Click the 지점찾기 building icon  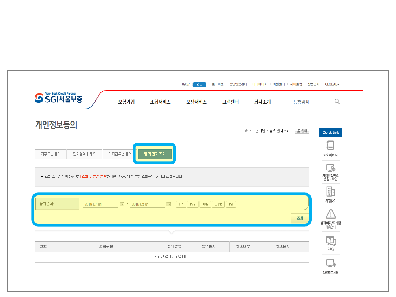tap(330, 191)
